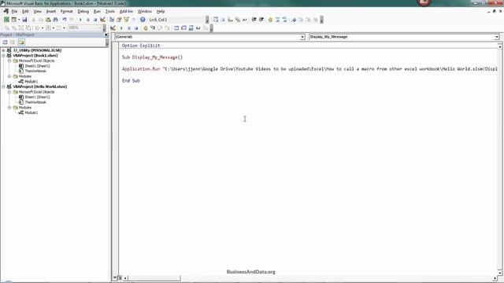Open the Debug menu
The height and width of the screenshot is (283, 504).
click(83, 11)
